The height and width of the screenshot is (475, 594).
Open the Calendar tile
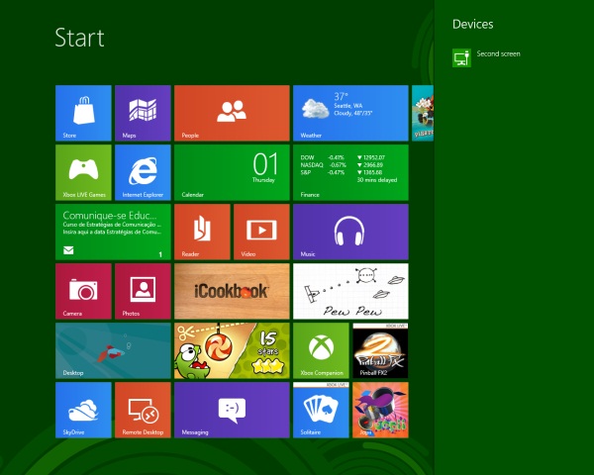(x=232, y=172)
